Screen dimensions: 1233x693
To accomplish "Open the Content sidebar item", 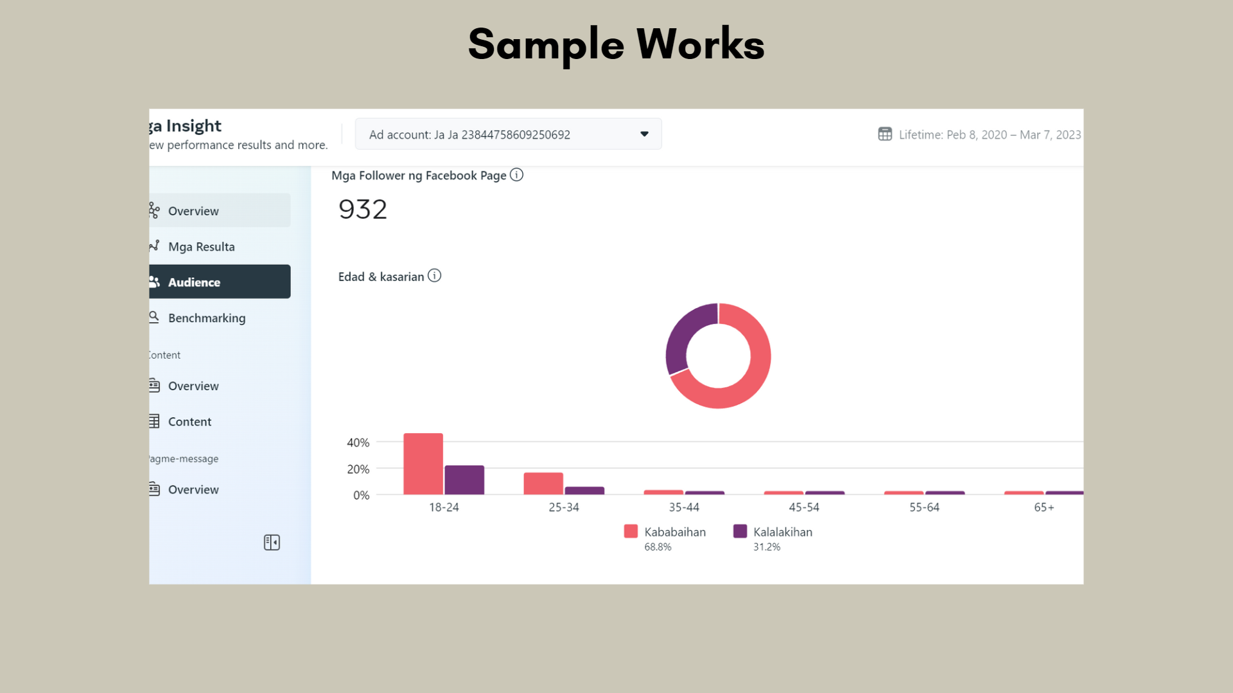I will (x=220, y=422).
